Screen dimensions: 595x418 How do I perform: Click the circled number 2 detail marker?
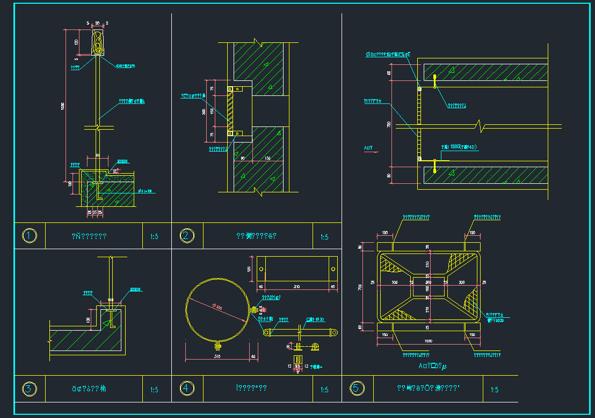(x=187, y=236)
